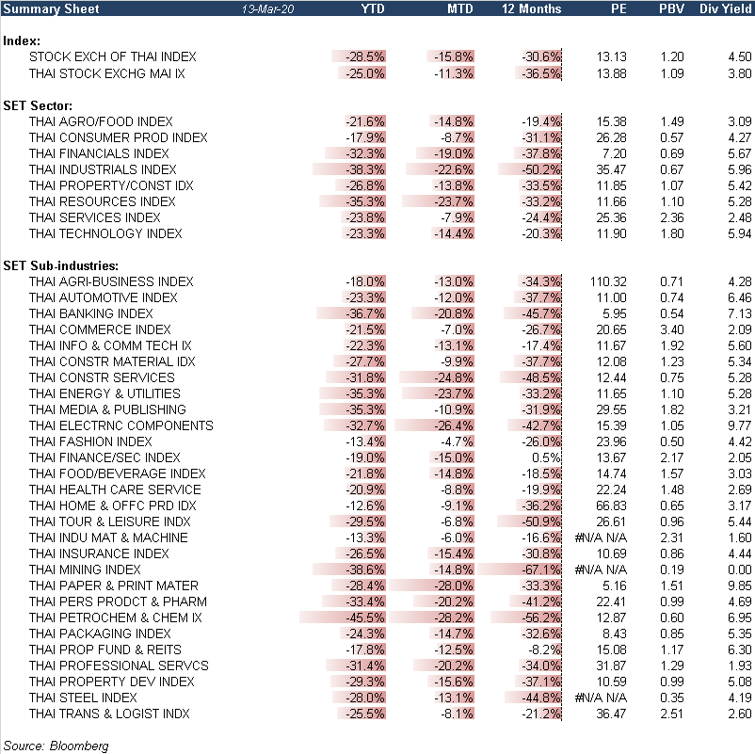755x754 pixels.
Task: Select the STOCK EXCH OF THAI INDEX row
Action: (x=377, y=56)
